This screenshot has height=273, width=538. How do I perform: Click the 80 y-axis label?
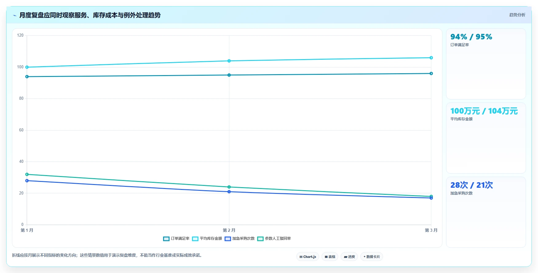tap(21, 98)
